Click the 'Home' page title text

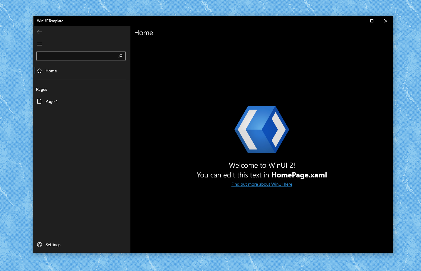click(x=143, y=33)
